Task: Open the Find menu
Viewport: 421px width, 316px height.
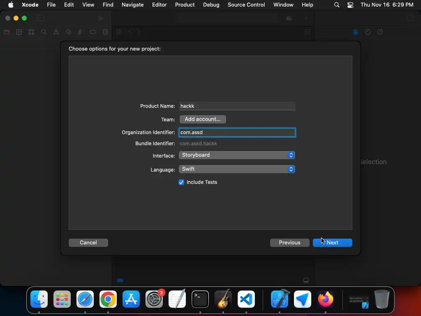Action: (x=108, y=5)
